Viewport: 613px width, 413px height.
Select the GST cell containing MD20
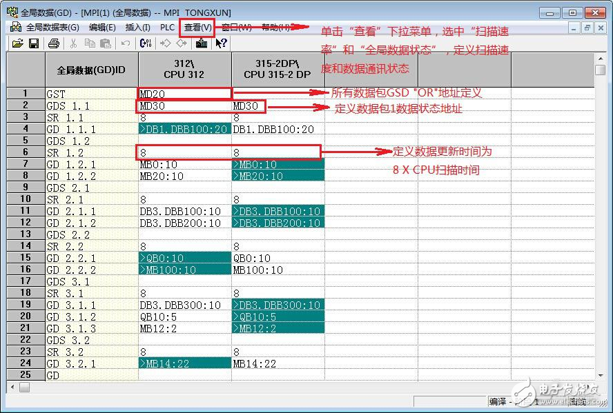184,93
